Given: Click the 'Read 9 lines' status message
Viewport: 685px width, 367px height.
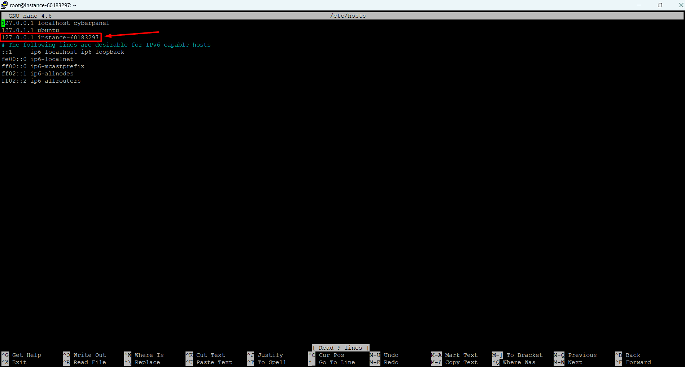Looking at the screenshot, I should (x=340, y=348).
